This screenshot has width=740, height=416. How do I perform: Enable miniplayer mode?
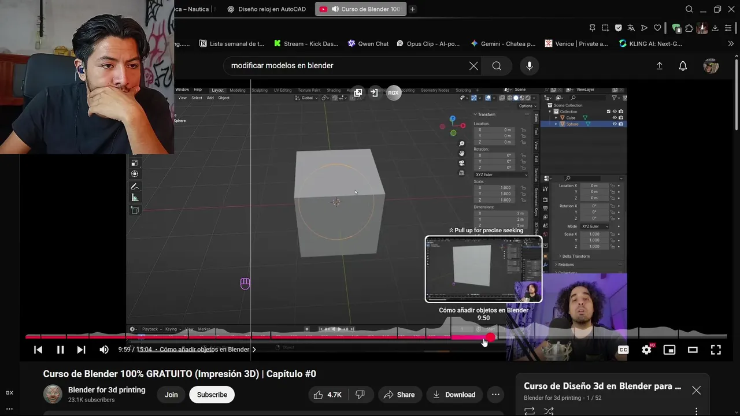[669, 350]
